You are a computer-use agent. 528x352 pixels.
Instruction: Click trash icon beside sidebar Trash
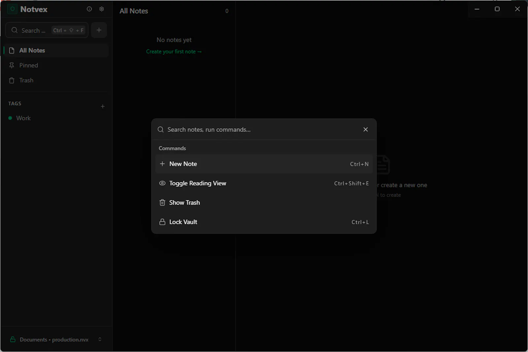click(12, 80)
